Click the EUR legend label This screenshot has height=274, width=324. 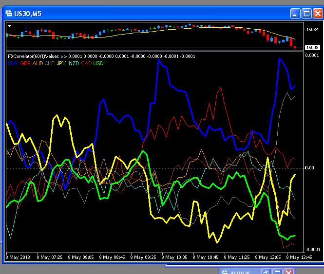[x=13, y=63]
